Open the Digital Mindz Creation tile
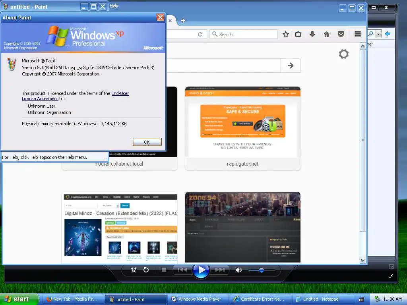 click(x=120, y=228)
